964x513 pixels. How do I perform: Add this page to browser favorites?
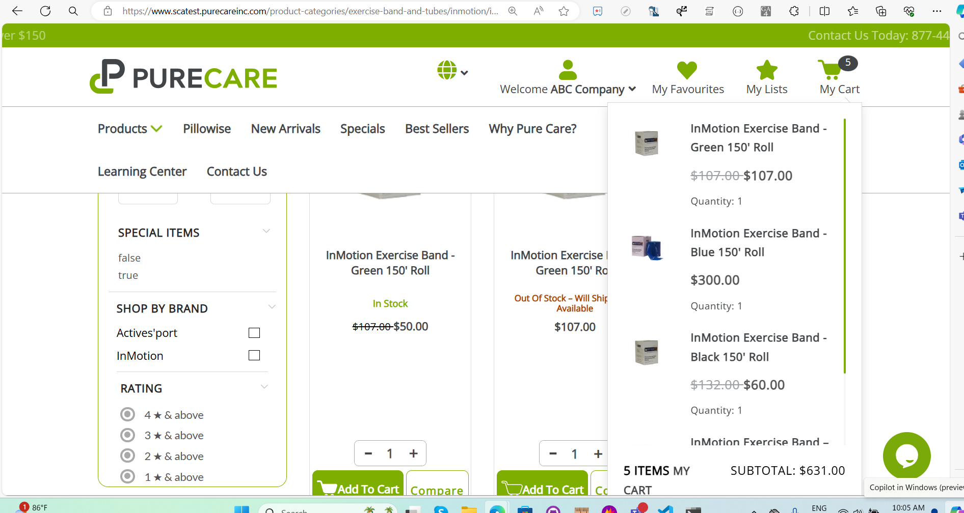(x=564, y=11)
